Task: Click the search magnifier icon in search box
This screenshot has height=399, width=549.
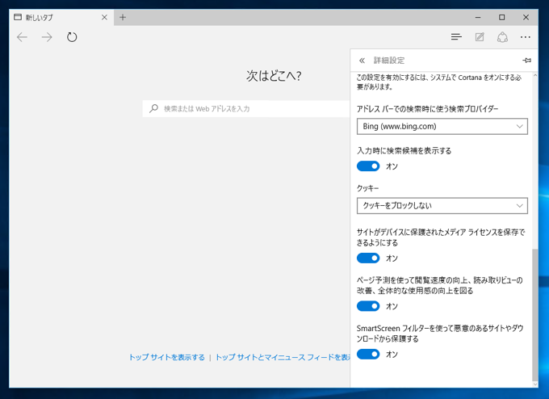Action: (153, 108)
